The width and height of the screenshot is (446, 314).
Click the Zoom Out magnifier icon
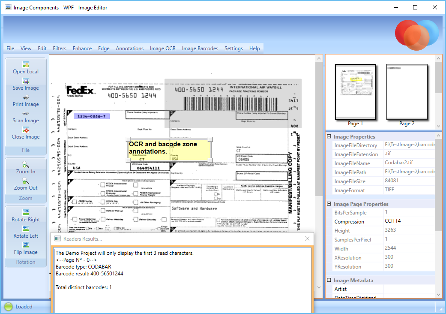[26, 181]
